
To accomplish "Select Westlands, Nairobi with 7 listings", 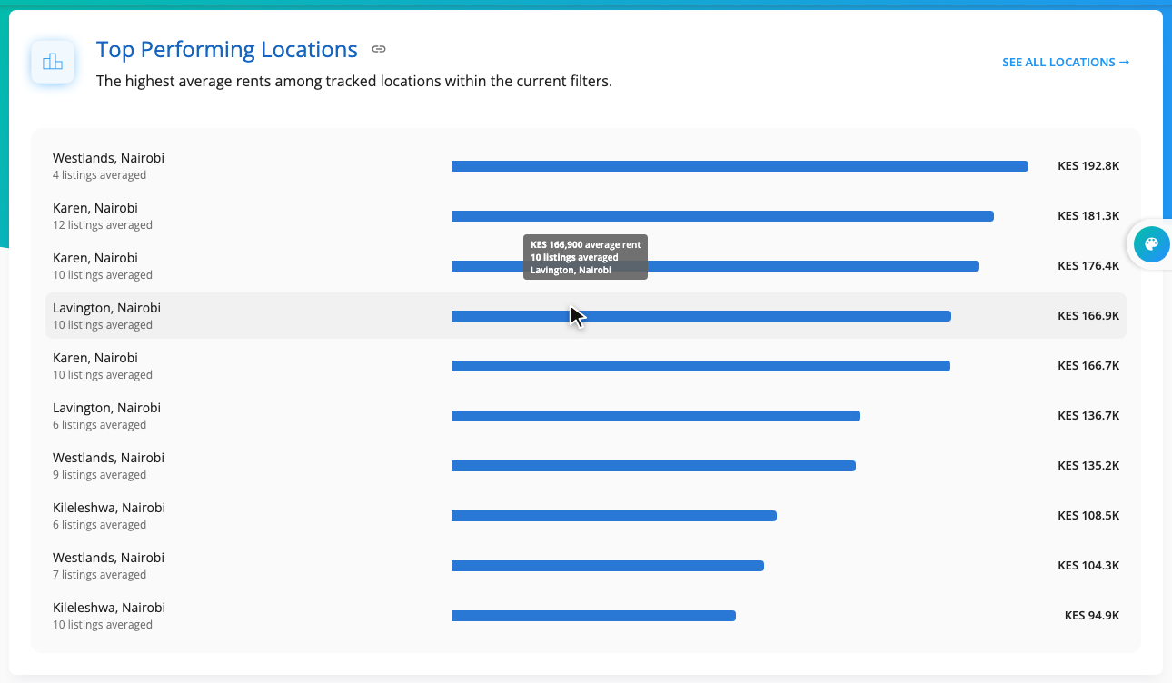I will [x=586, y=566].
